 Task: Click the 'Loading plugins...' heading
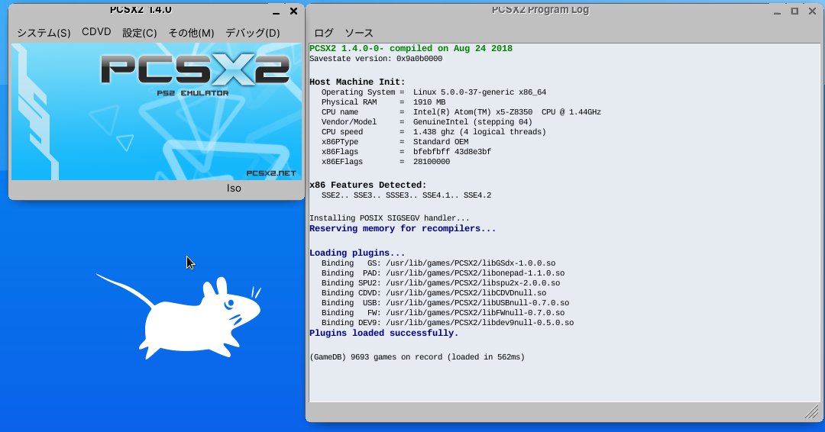coord(357,253)
